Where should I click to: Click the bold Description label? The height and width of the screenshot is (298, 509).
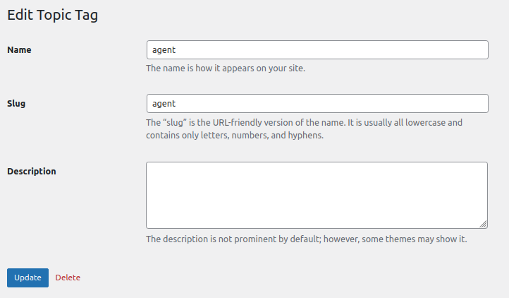pos(32,171)
